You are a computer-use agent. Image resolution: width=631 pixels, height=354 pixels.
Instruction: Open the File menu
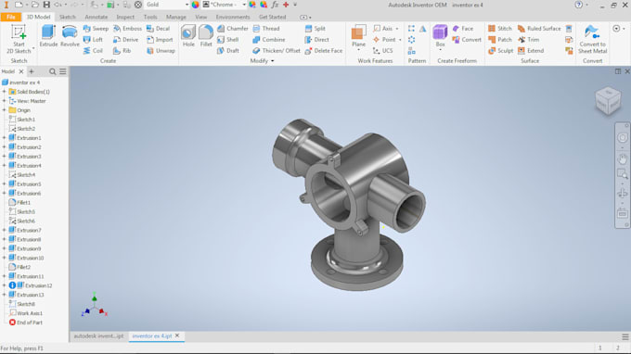coord(11,17)
